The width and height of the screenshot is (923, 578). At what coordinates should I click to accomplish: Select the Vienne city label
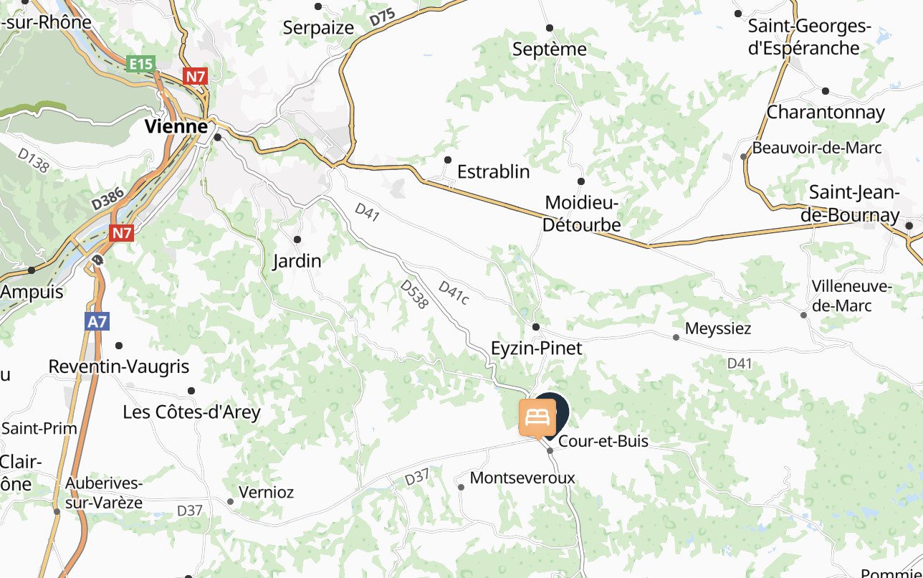pyautogui.click(x=176, y=127)
